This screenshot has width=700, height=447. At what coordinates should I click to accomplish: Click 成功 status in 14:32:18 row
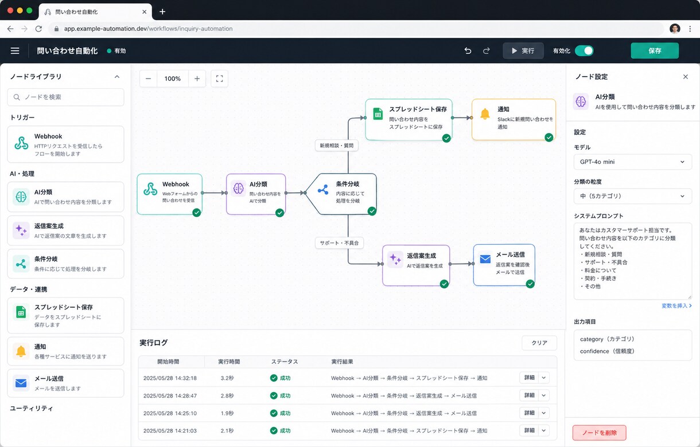click(x=281, y=378)
